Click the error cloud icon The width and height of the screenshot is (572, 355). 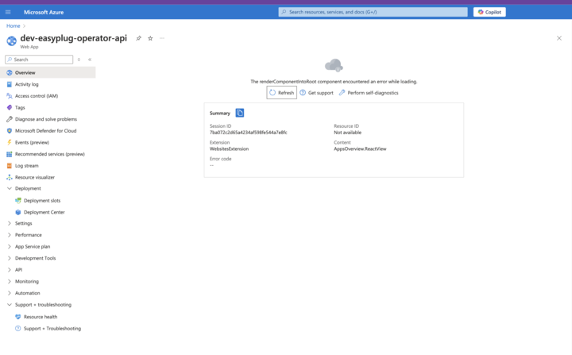tap(334, 66)
